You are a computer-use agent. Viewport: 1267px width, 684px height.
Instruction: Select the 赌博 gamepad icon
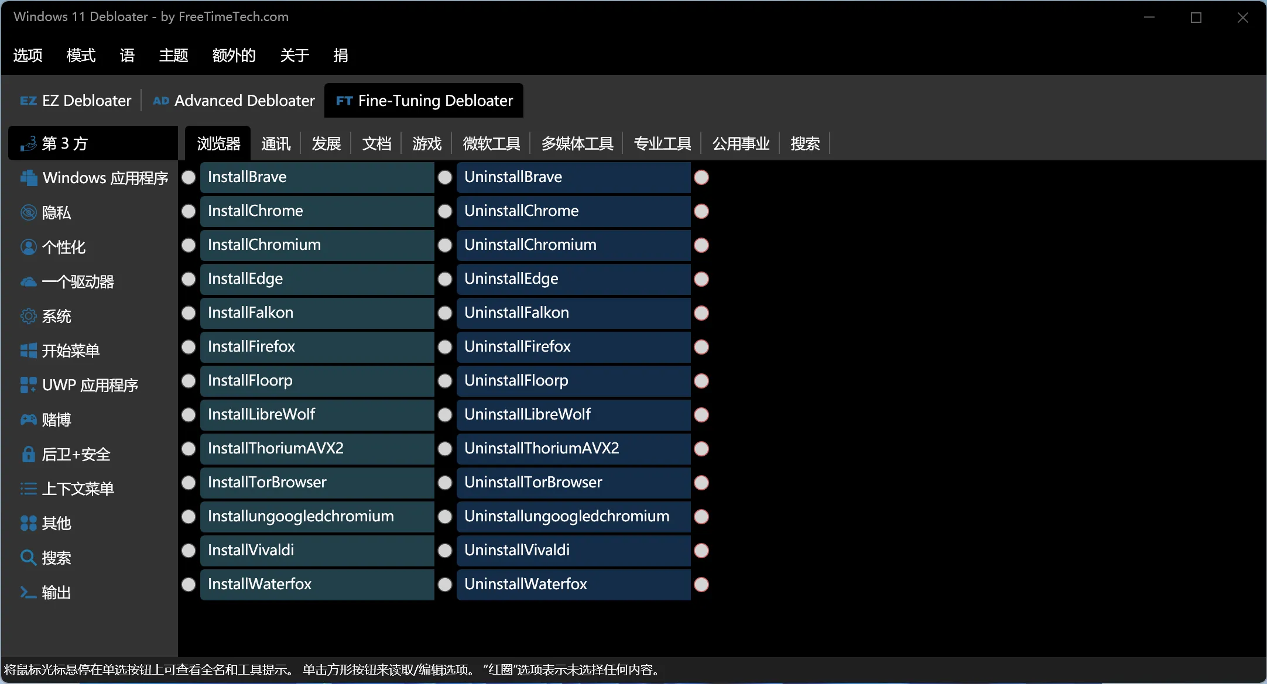[28, 420]
